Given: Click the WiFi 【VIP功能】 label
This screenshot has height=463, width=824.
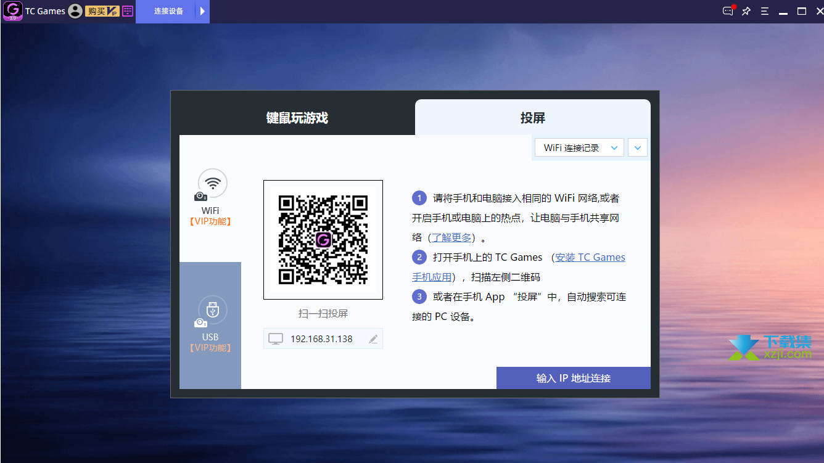Looking at the screenshot, I should 210,222.
